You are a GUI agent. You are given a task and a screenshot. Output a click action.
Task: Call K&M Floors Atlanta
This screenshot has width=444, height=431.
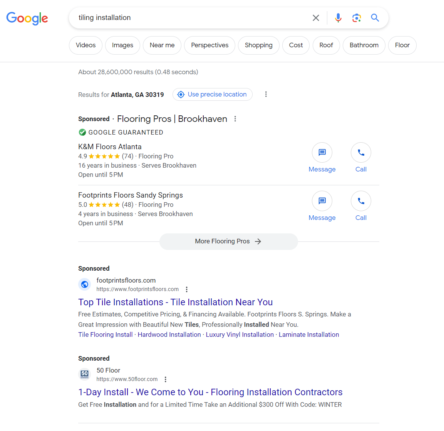point(361,153)
